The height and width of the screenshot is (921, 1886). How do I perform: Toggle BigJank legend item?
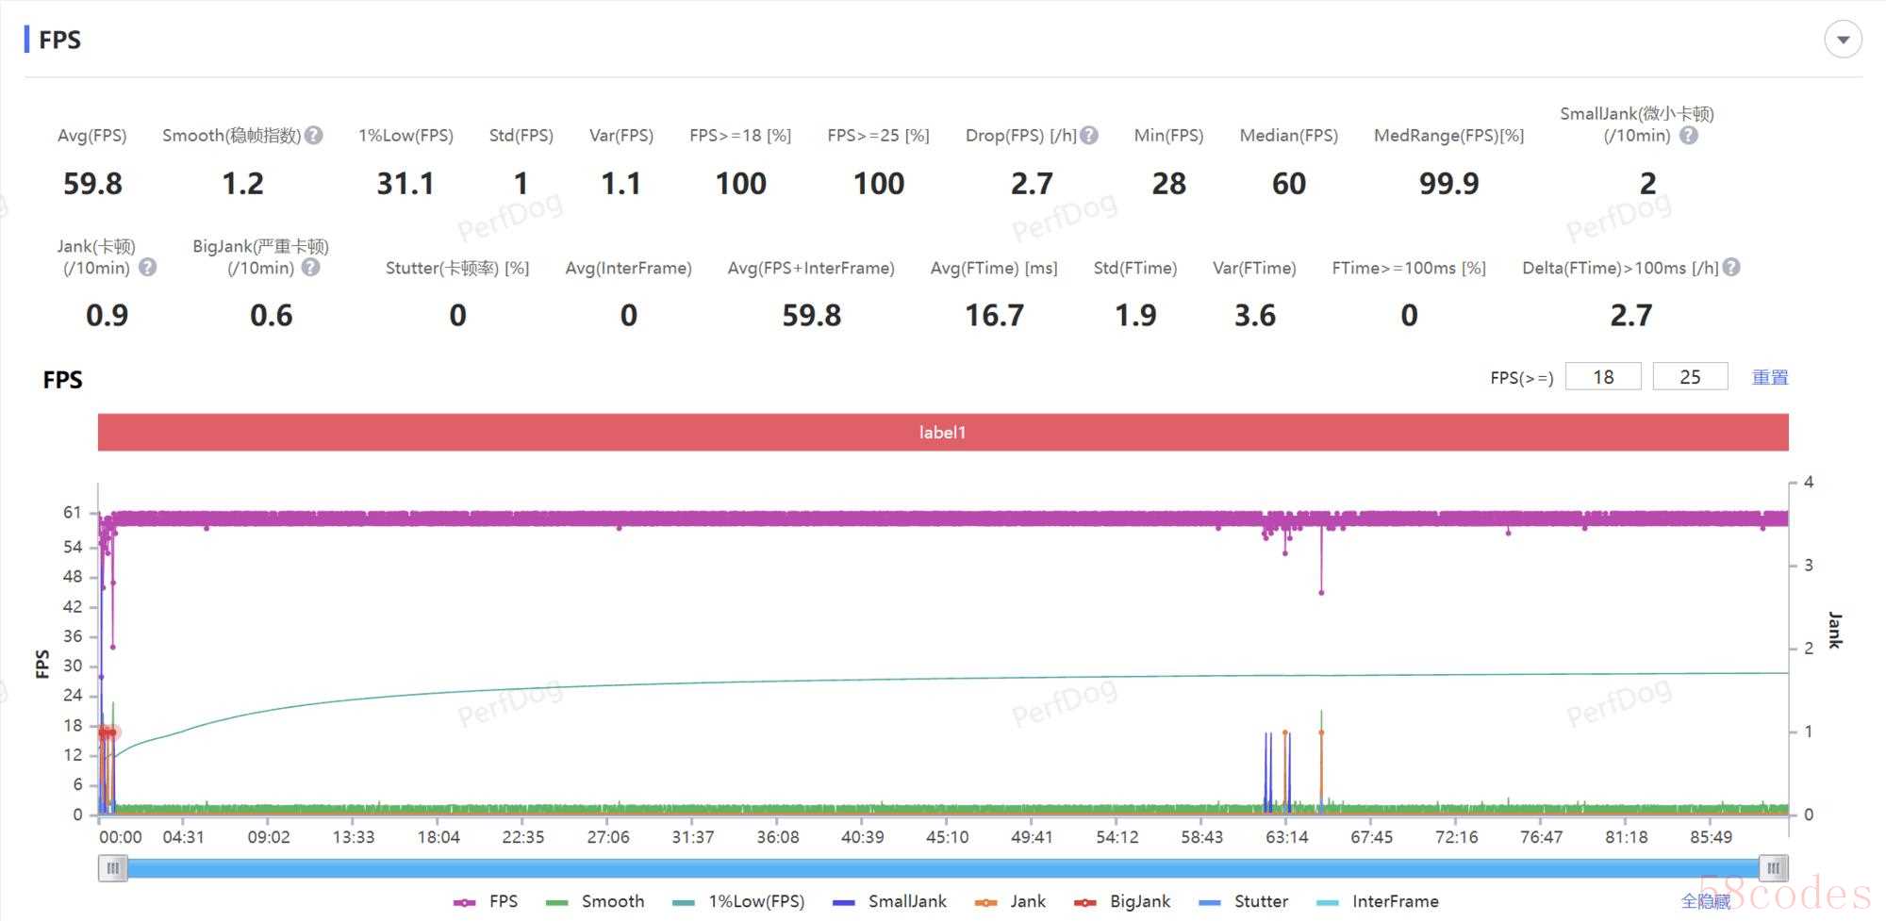(x=1123, y=902)
